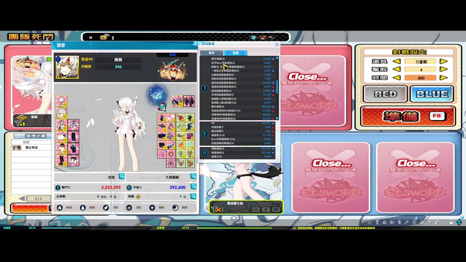Click the 準備 ready button
Image resolution: width=466 pixels, height=262 pixels.
click(408, 116)
